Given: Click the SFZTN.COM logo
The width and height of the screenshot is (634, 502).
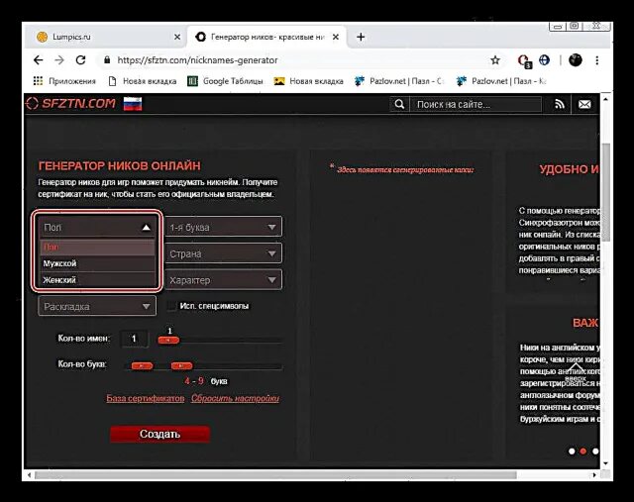Looking at the screenshot, I should coord(70,104).
